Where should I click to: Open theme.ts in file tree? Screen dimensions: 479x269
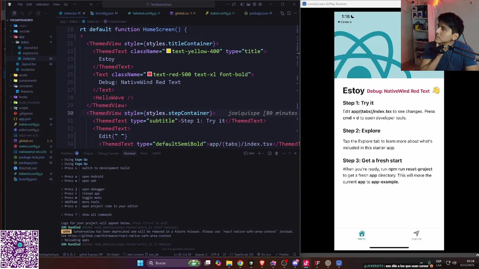tap(27, 92)
